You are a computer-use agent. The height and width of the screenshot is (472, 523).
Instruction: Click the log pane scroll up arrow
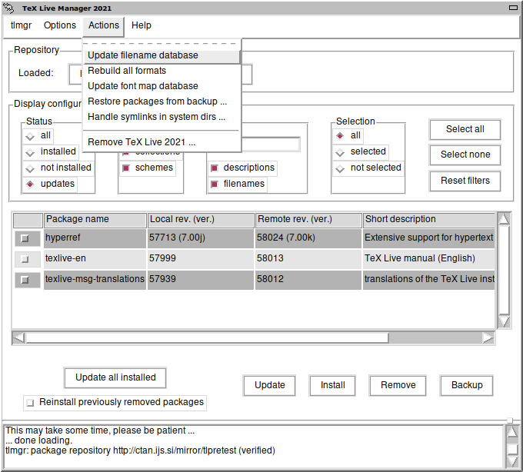(512, 432)
